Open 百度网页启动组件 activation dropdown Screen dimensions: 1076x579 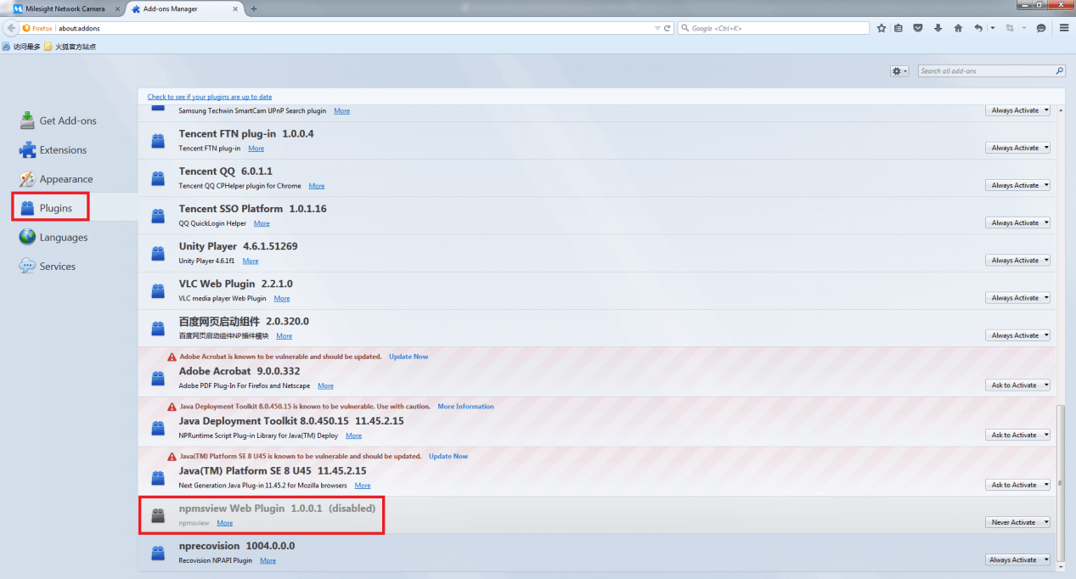[x=1018, y=335]
